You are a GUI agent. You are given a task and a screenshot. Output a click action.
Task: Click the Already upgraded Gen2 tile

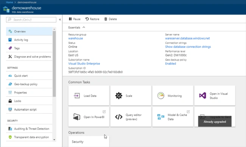215,117
